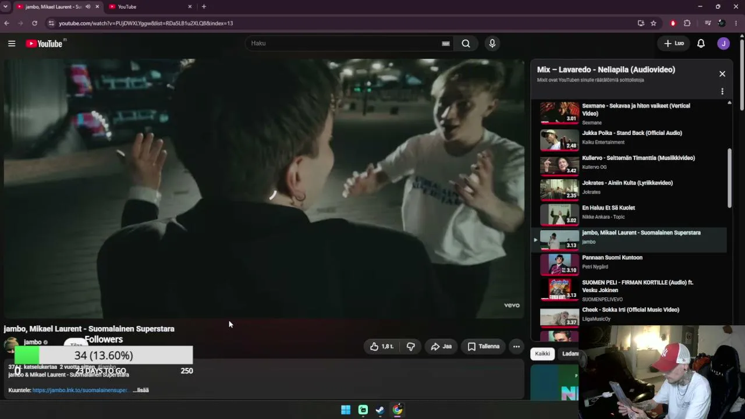Bookmark this page with the star

[x=654, y=23]
